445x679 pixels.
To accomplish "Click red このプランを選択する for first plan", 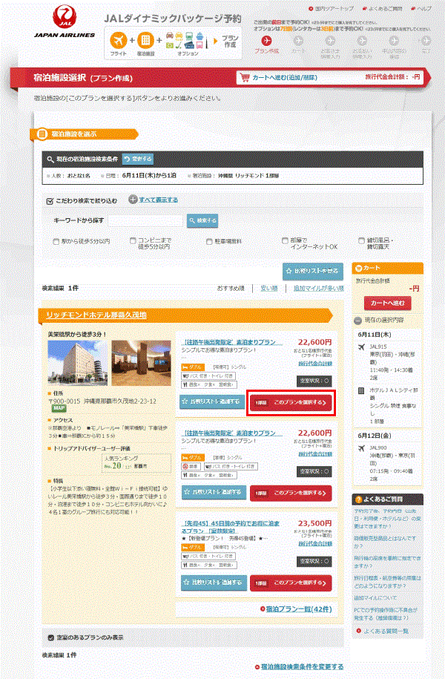I will click(291, 402).
